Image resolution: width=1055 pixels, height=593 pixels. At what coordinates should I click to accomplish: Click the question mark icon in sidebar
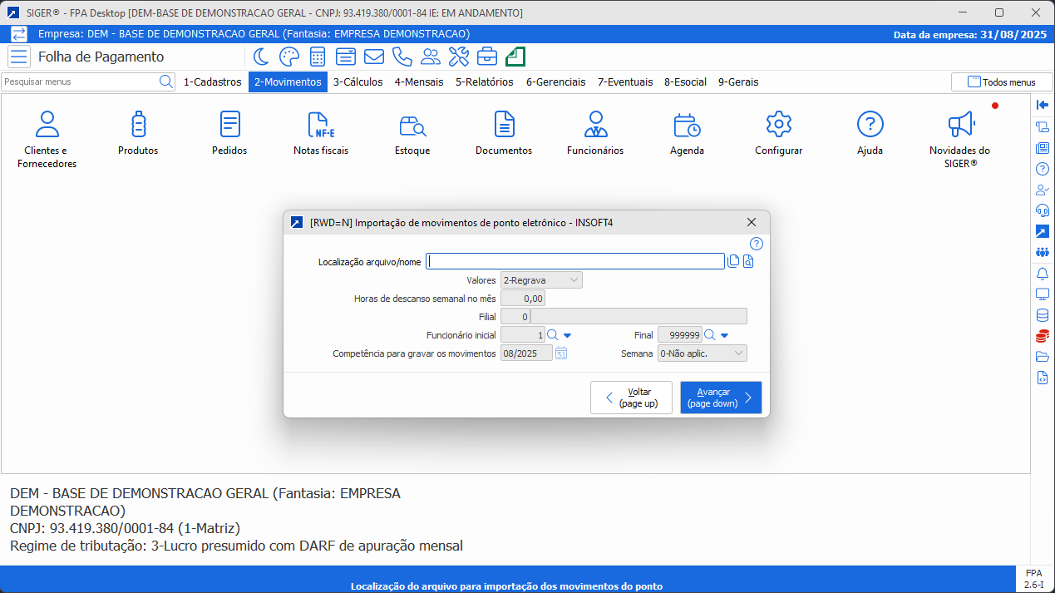point(1042,169)
